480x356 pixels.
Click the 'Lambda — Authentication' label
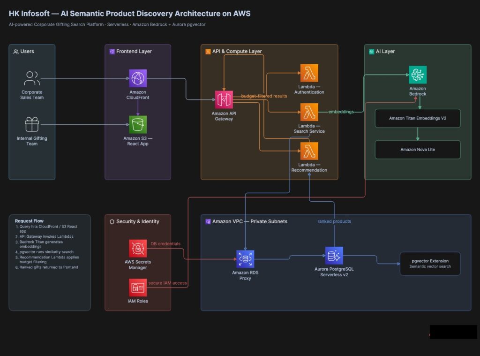click(x=309, y=90)
